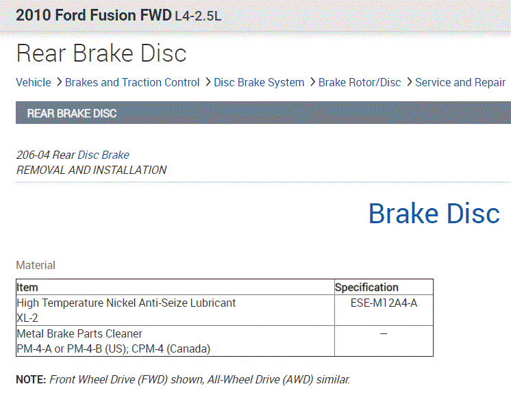
Task: Click the large blue Brake Disc heading
Action: (x=434, y=214)
